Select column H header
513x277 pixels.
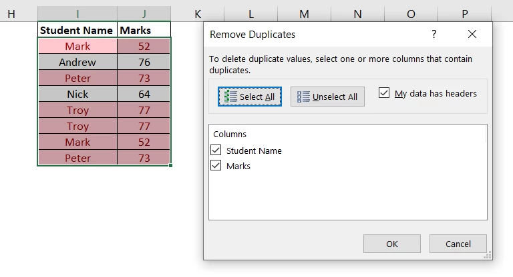pos(11,14)
